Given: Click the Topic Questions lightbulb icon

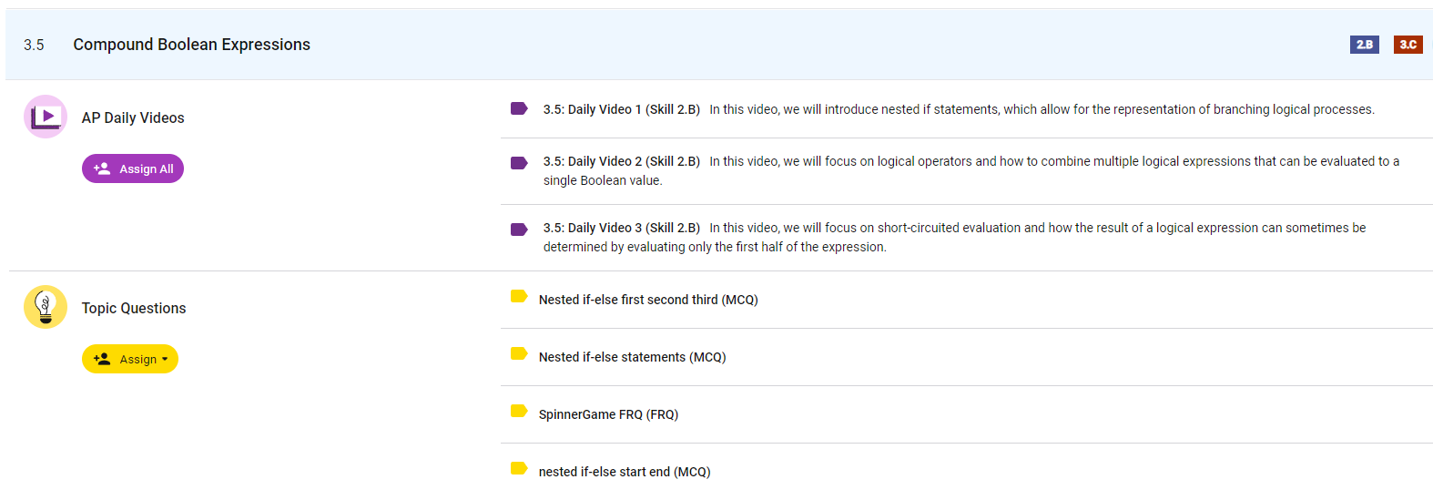Looking at the screenshot, I should 46,307.
